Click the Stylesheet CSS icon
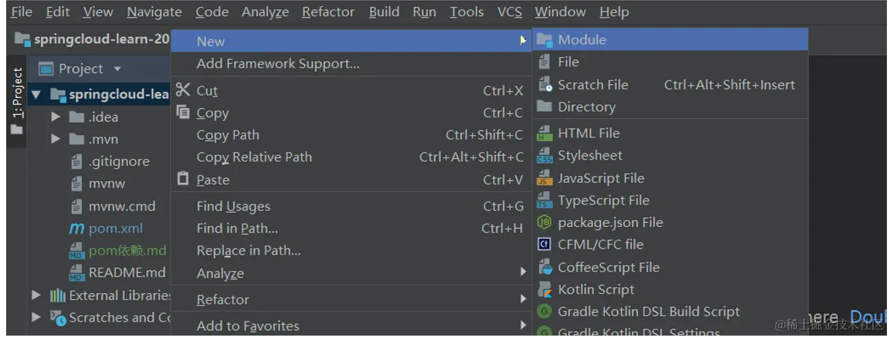889x337 pixels. tap(544, 156)
